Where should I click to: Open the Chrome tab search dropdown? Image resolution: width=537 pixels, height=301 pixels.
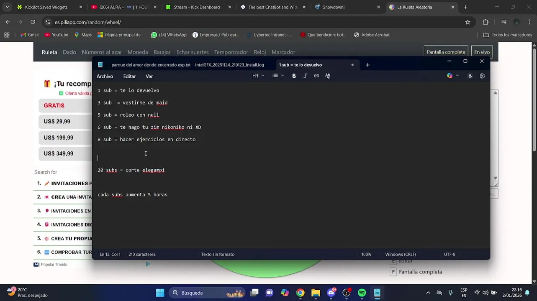coord(7,7)
